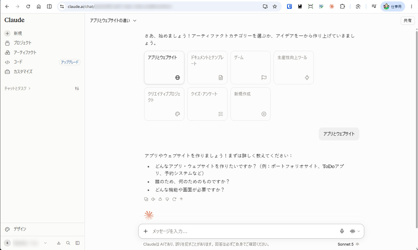The height and width of the screenshot is (250, 418).
Task: Go to browser home page icon
Action: 39,7
